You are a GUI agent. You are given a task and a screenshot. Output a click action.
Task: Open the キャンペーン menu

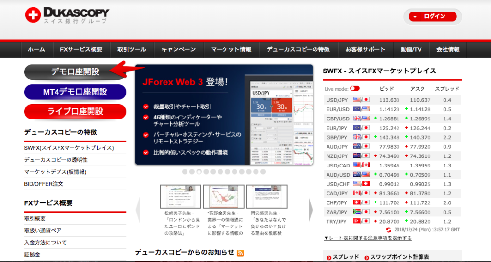179,49
